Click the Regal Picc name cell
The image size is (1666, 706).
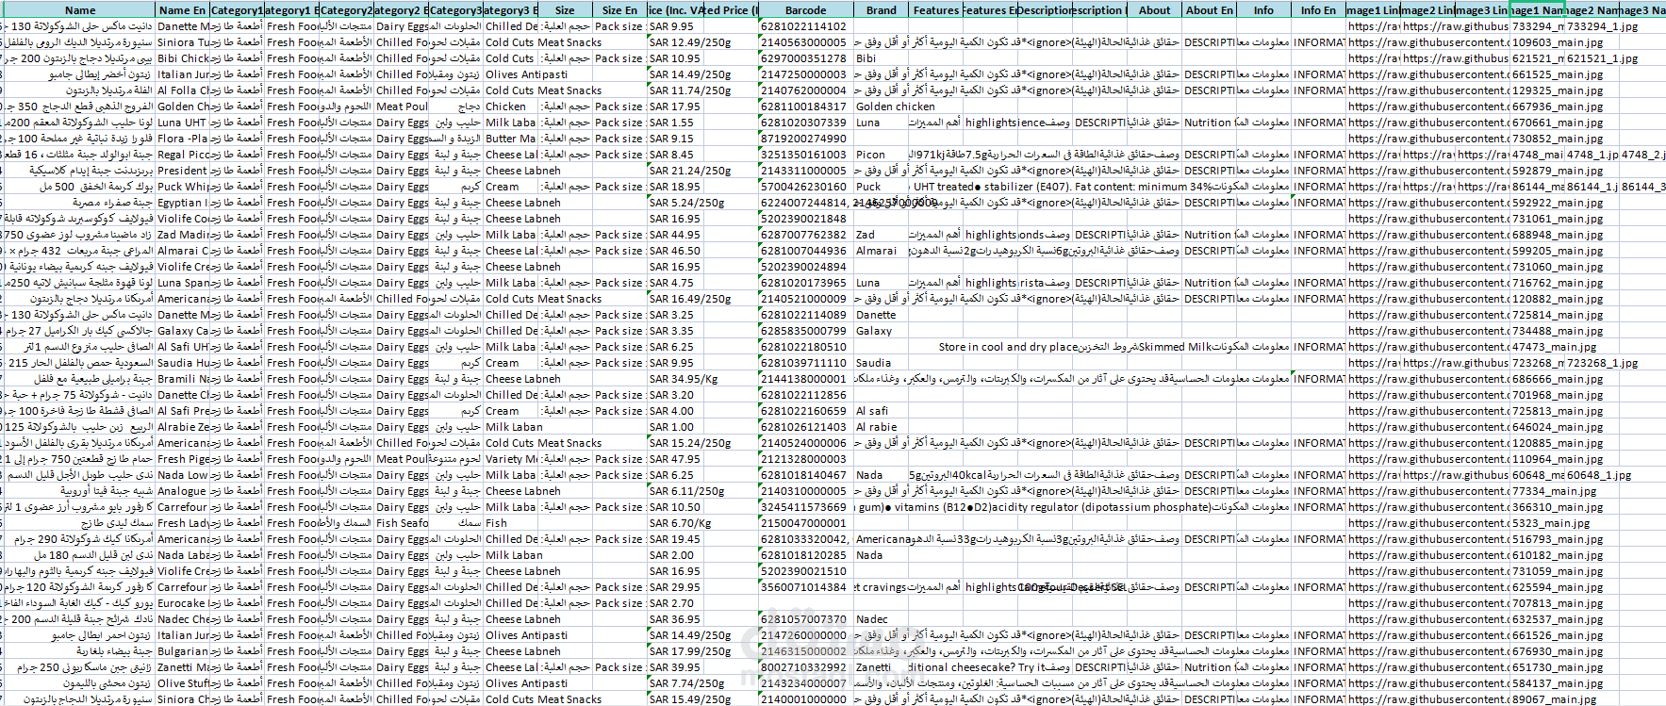tap(182, 155)
